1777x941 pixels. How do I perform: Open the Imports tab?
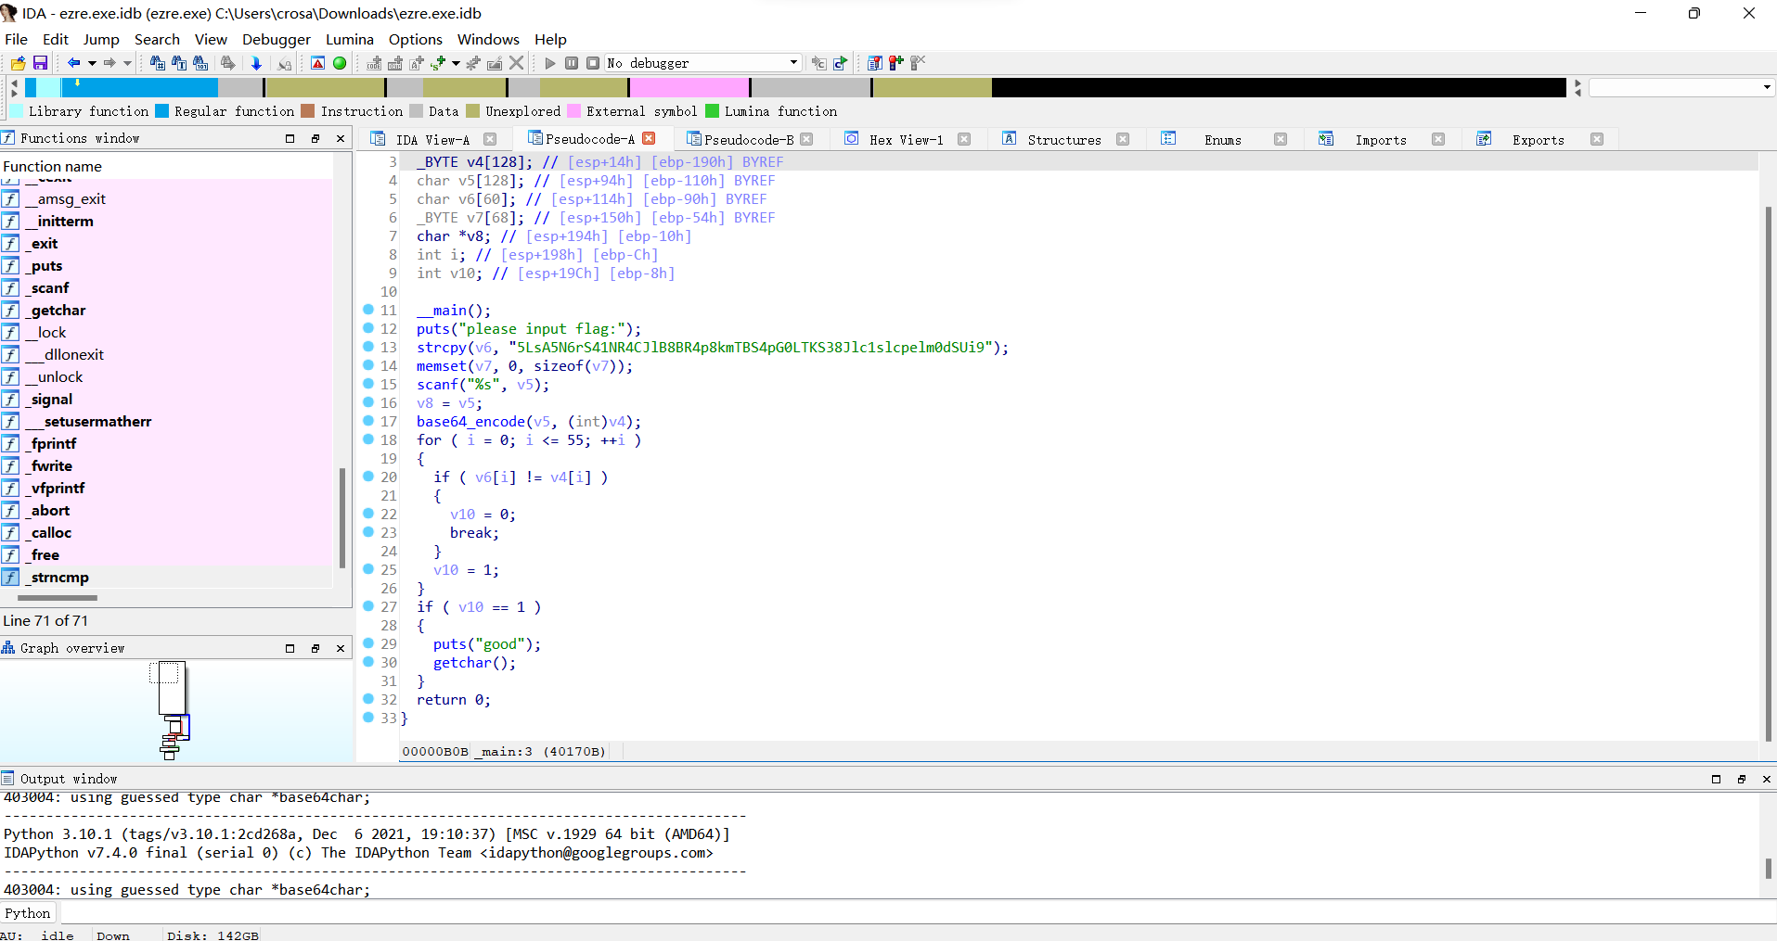(x=1381, y=139)
